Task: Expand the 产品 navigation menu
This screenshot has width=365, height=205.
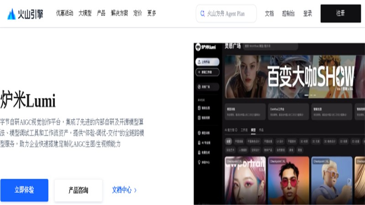Action: [101, 13]
